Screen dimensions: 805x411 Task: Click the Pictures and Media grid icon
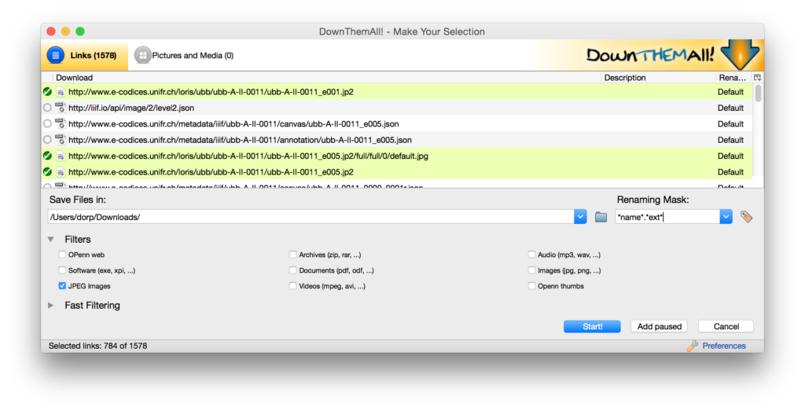click(x=142, y=55)
